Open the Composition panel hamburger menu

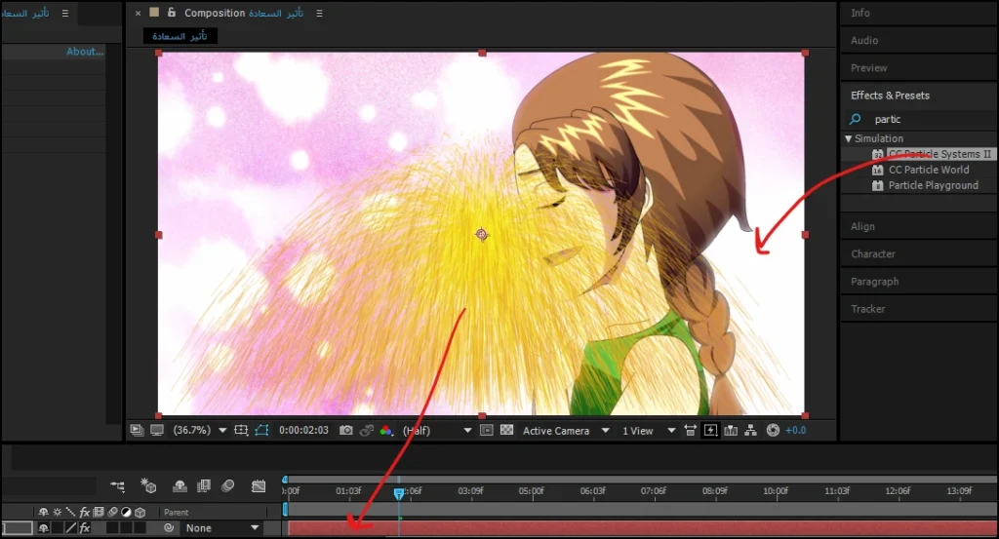[x=319, y=13]
